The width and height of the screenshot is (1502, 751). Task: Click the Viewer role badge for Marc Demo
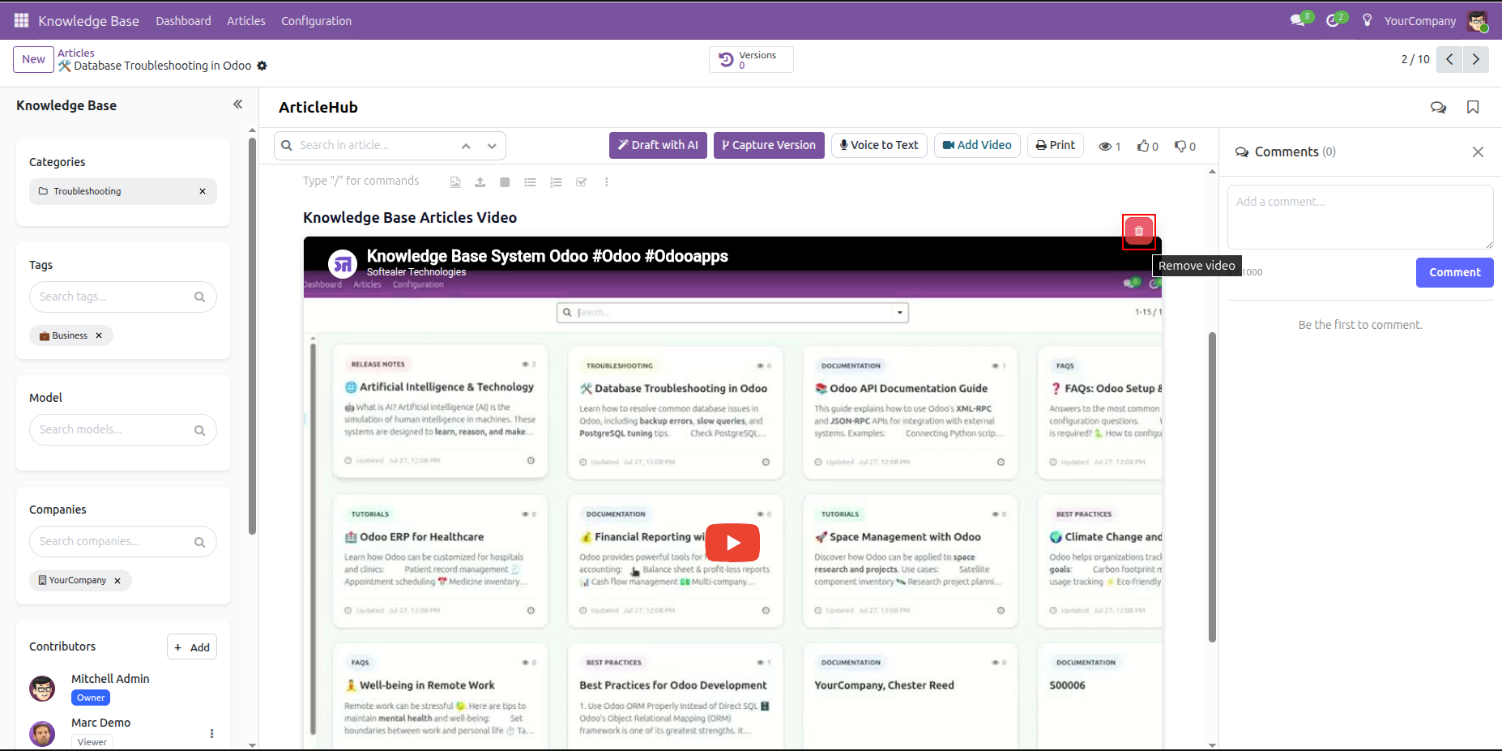coord(92,742)
